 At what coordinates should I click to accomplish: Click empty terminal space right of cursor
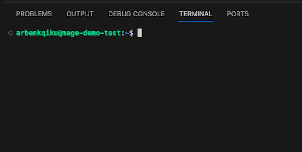tap(222, 33)
